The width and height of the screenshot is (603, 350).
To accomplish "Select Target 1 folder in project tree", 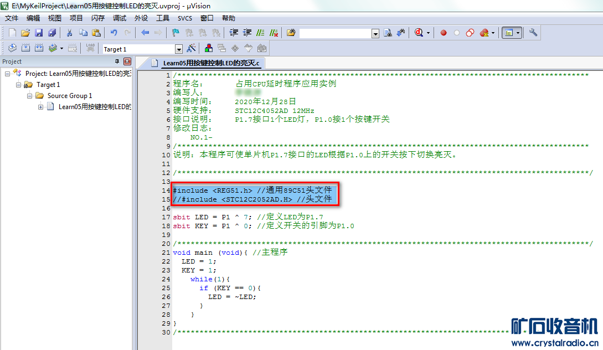I will [48, 85].
